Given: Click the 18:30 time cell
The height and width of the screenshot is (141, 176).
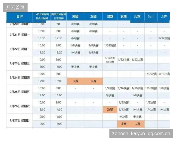Looking at the screenshot, I should click(42, 38).
